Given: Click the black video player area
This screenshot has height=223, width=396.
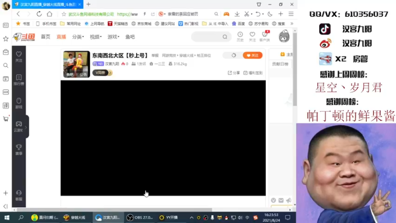Looking at the screenshot, I should point(163,138).
